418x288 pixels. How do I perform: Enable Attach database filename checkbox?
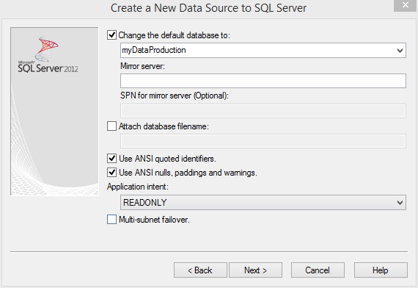(111, 126)
